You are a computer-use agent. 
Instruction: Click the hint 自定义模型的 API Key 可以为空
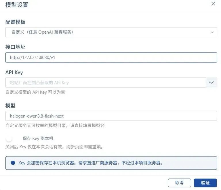point(35,92)
